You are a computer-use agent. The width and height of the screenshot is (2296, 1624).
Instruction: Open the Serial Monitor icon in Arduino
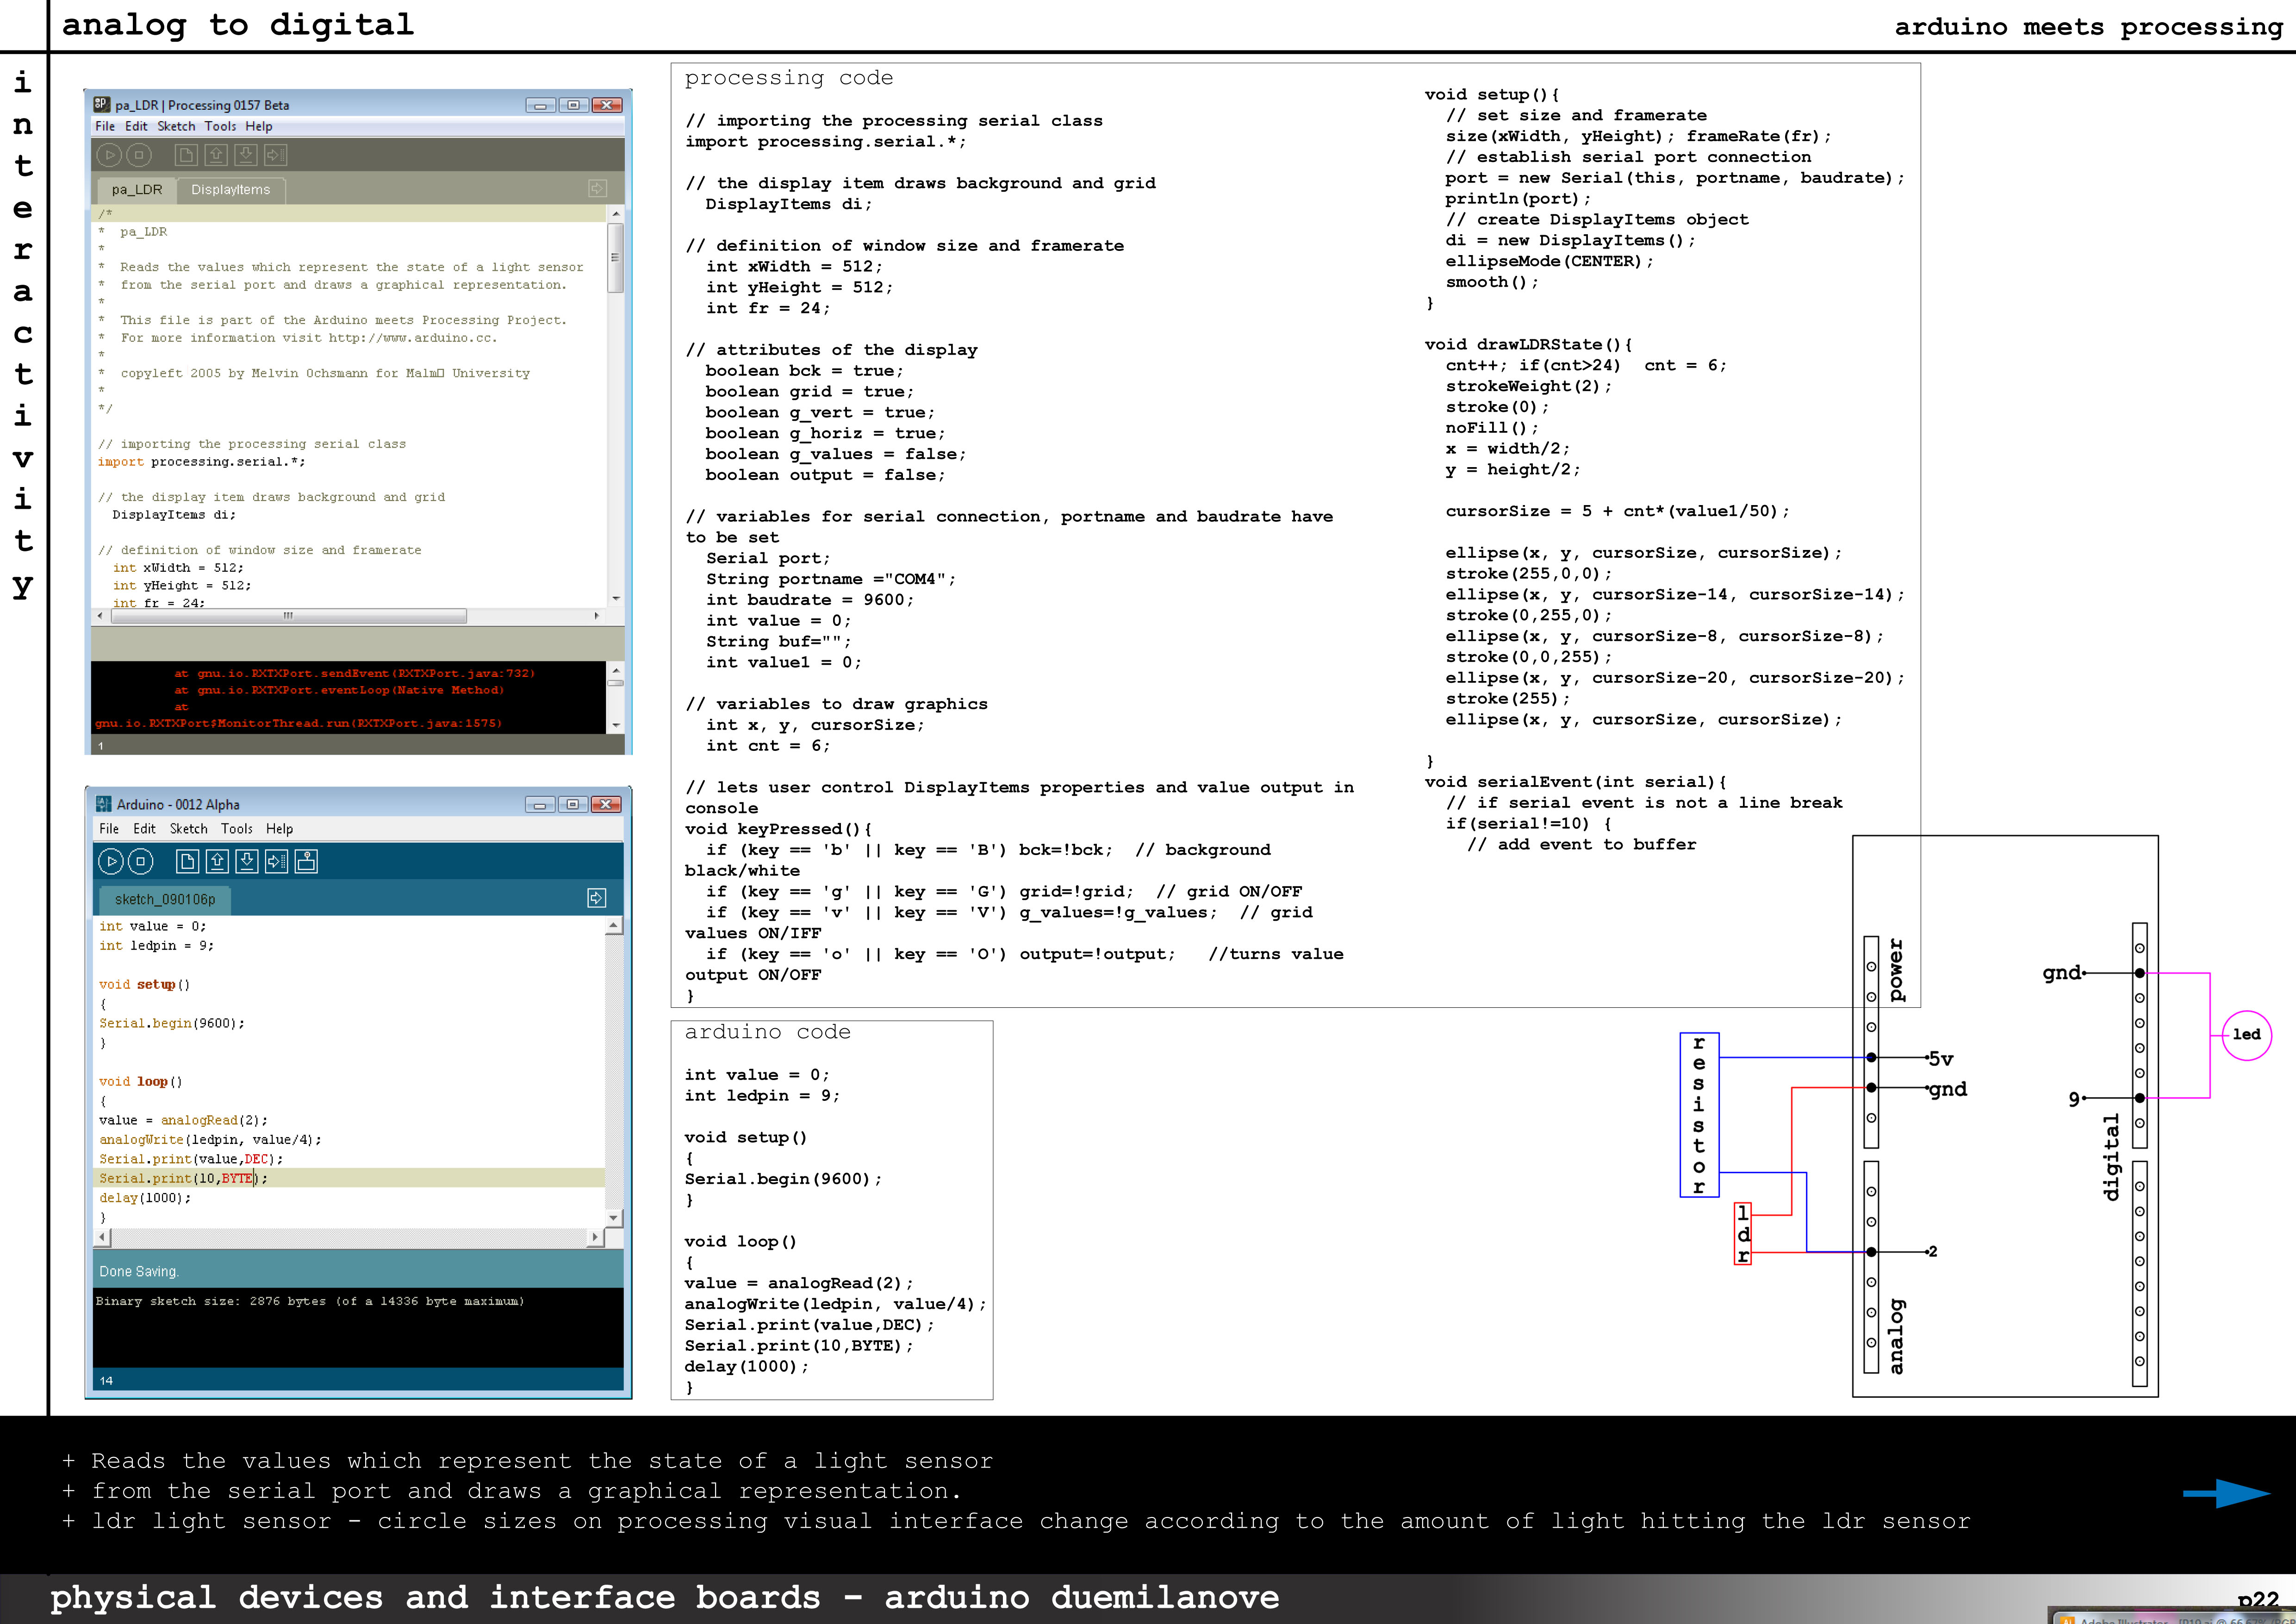(x=307, y=861)
